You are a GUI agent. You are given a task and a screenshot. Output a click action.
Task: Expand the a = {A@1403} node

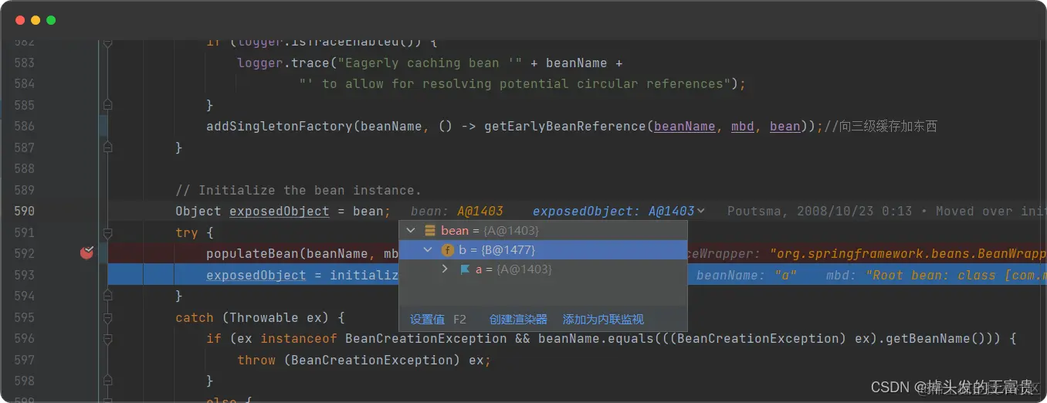pos(445,269)
